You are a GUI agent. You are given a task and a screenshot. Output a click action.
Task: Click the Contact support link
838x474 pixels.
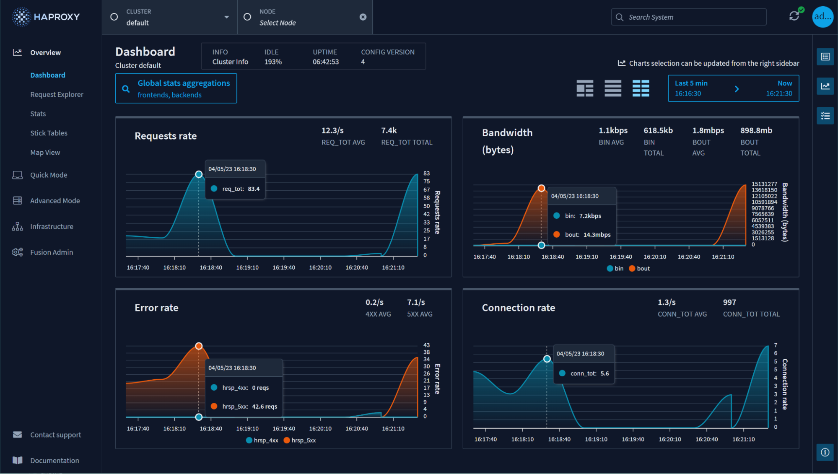55,434
